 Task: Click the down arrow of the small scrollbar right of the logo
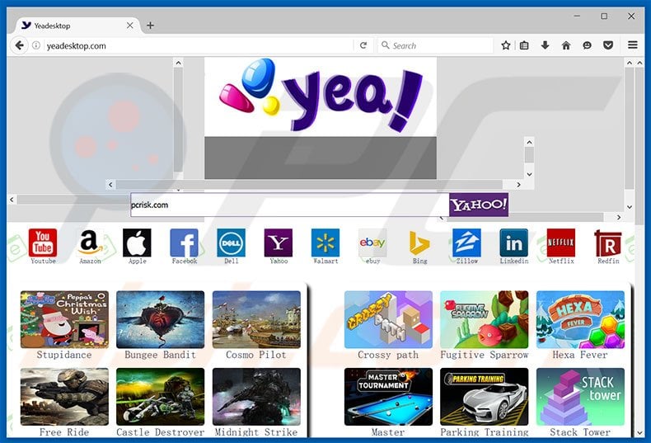(x=529, y=174)
